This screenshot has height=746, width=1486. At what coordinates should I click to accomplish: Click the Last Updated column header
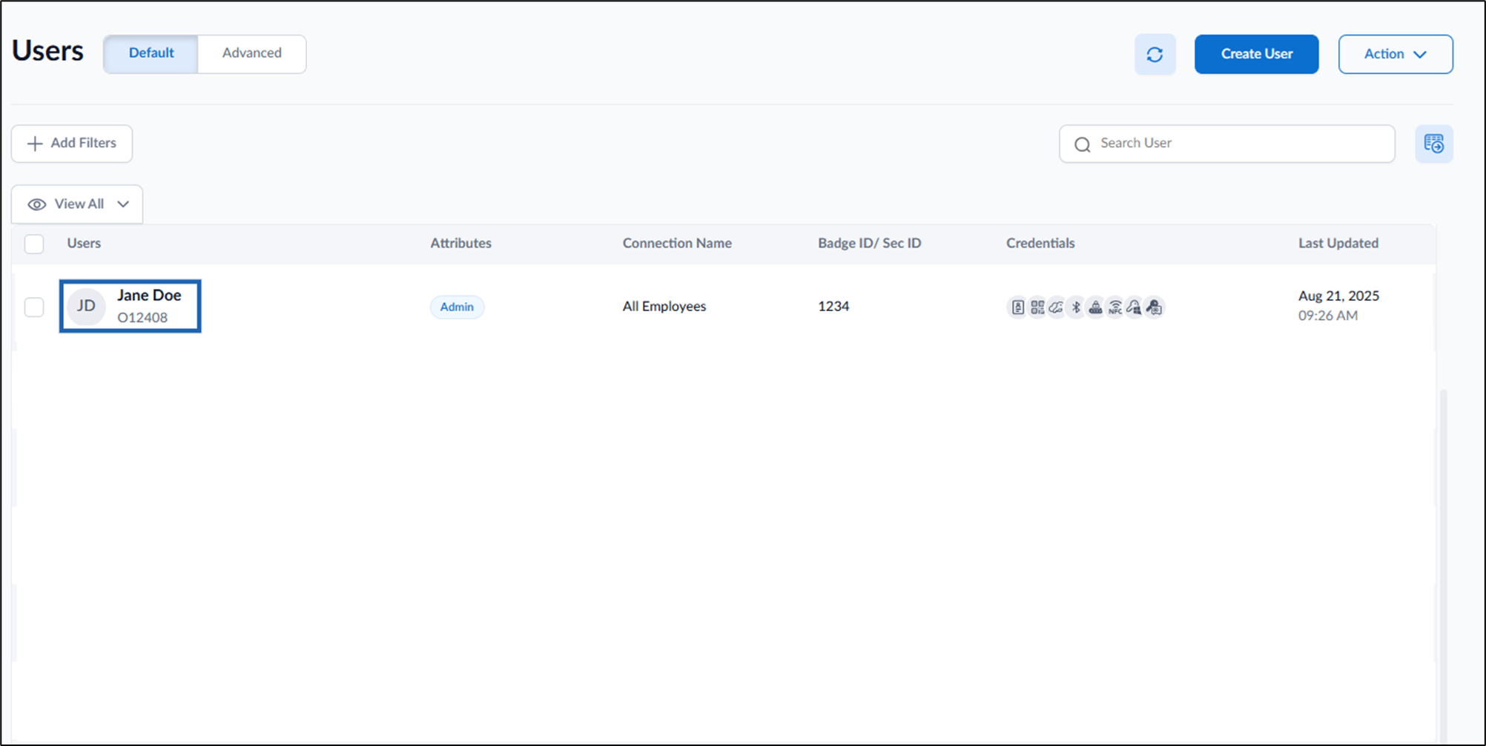(x=1338, y=243)
